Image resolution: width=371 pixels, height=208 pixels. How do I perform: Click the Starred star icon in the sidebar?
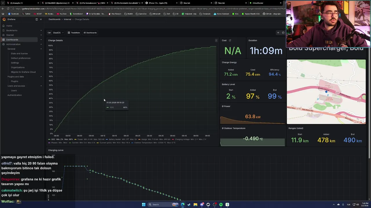click(3, 35)
